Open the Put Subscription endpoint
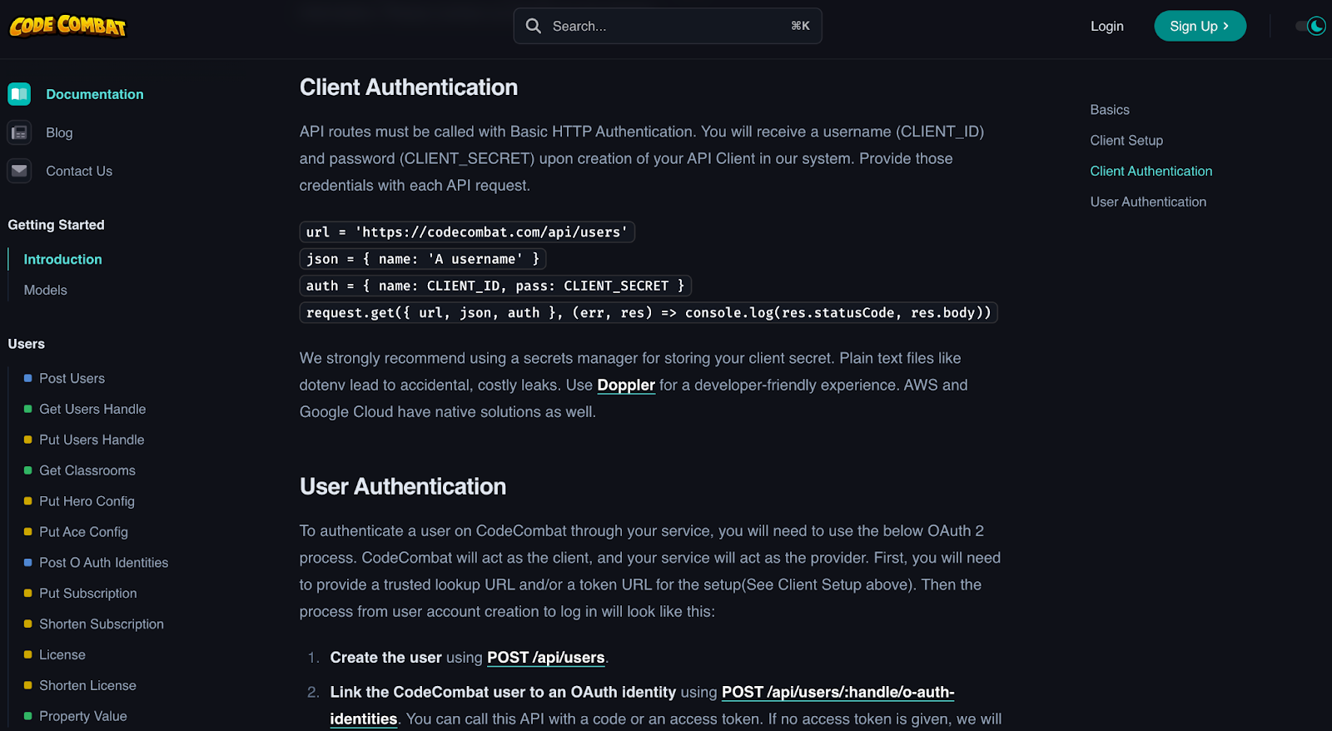Image resolution: width=1332 pixels, height=731 pixels. point(87,593)
